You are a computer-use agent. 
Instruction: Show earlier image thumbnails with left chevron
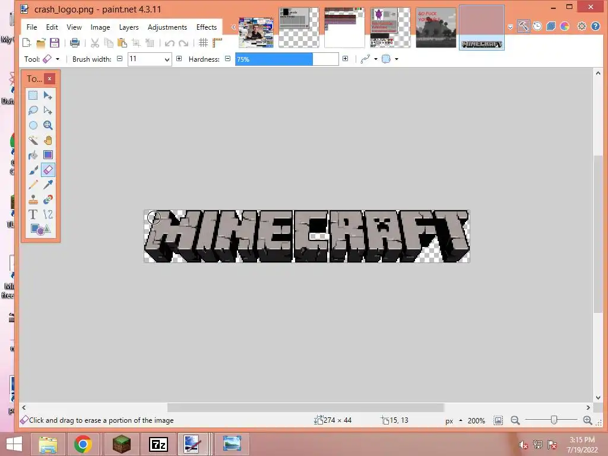click(x=233, y=27)
